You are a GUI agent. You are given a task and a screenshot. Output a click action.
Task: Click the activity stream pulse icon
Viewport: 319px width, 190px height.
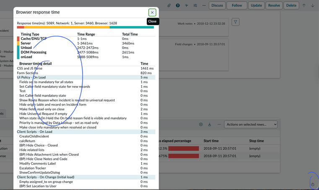[x=187, y=5]
